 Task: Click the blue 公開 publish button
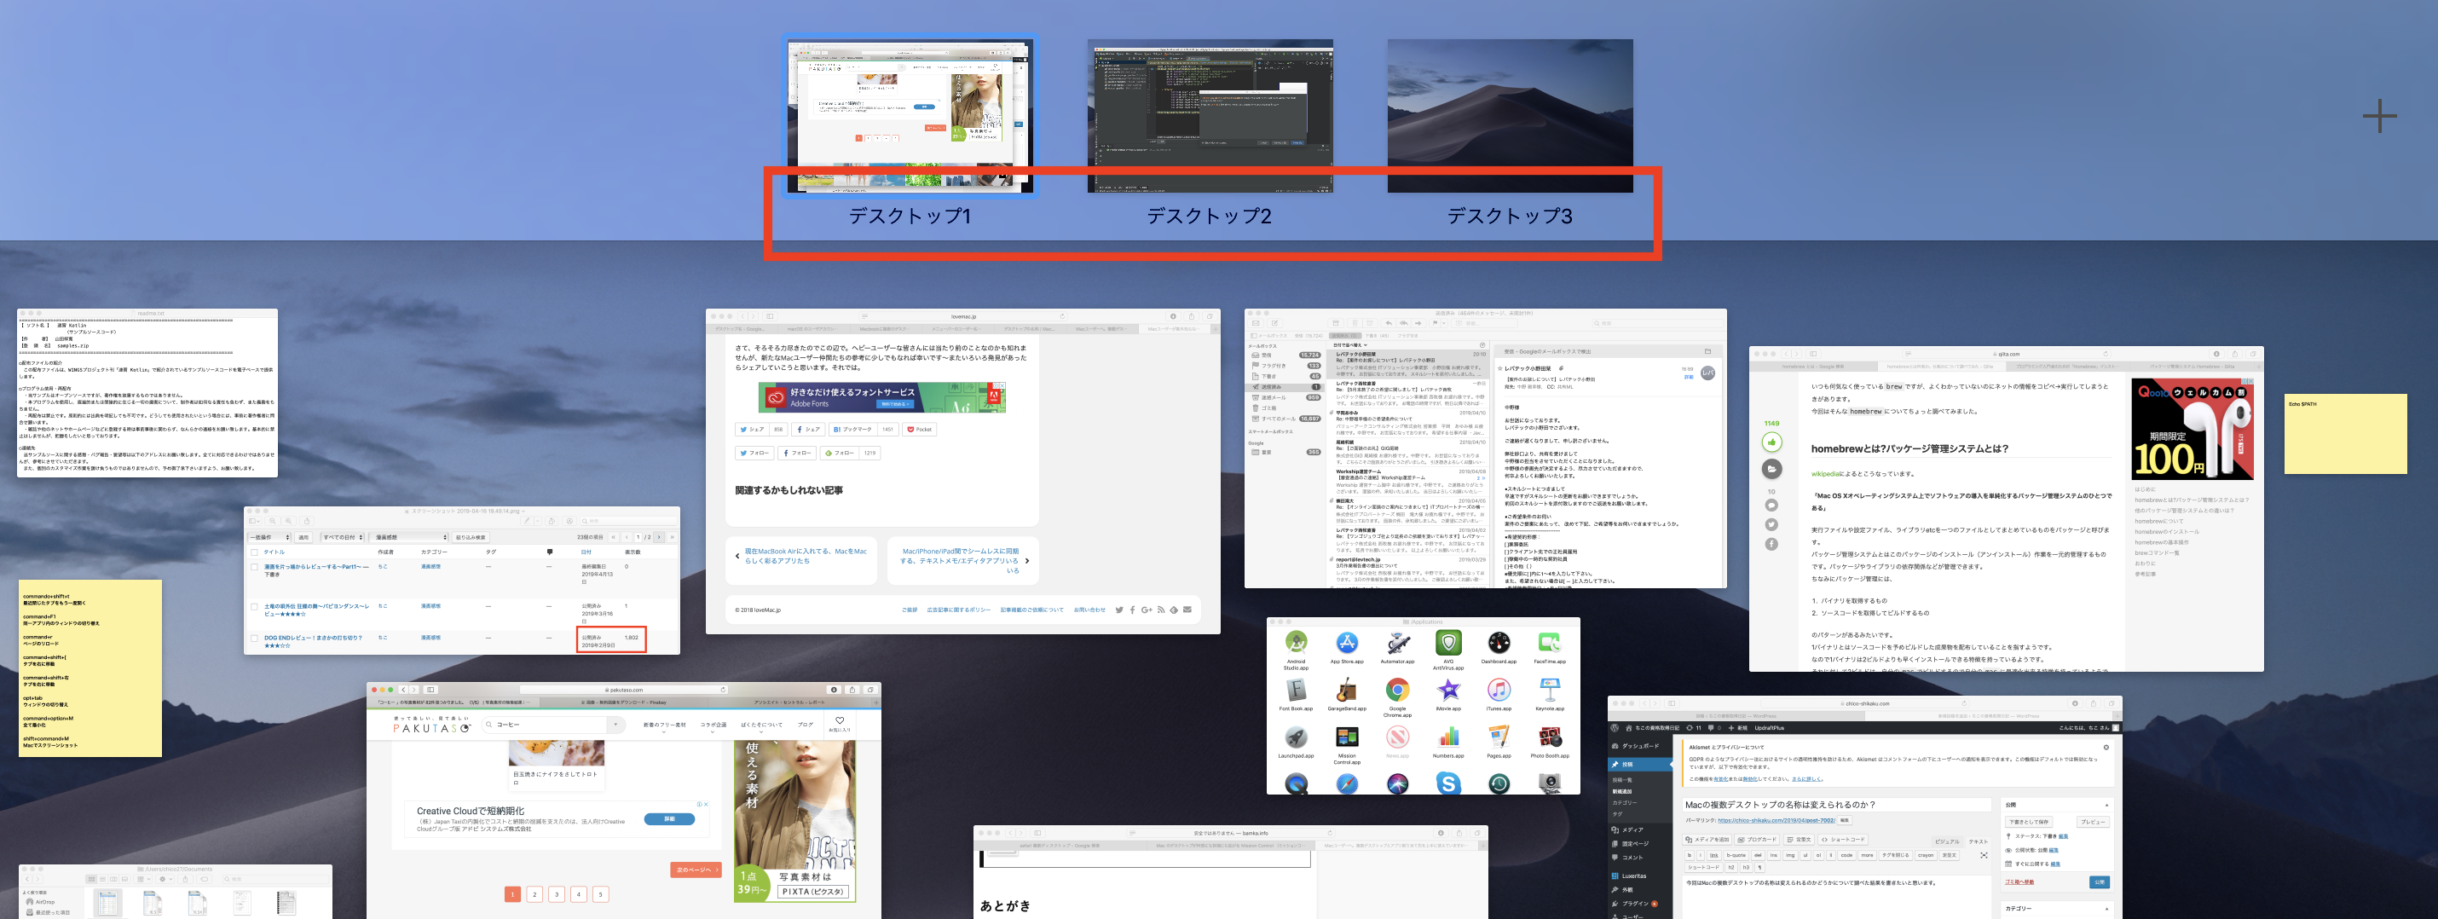[x=2100, y=882]
